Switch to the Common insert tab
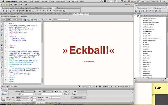 point(5,8)
